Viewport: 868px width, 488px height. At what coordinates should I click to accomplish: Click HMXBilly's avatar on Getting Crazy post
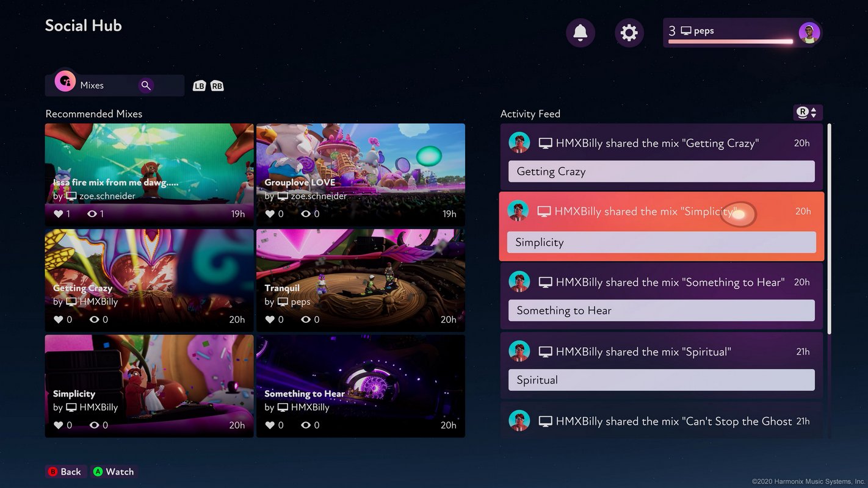click(x=519, y=143)
